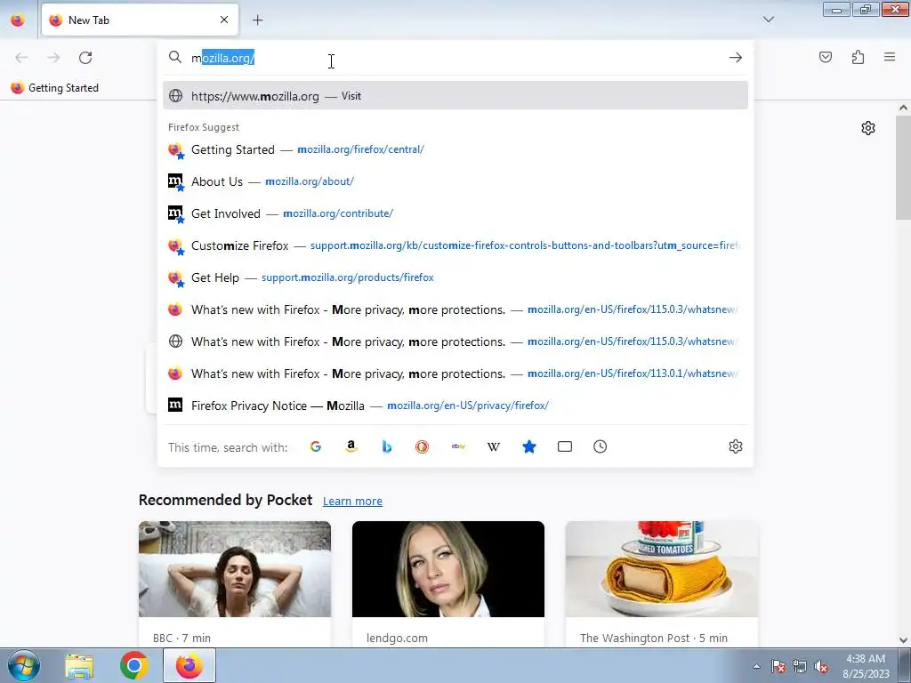The width and height of the screenshot is (911, 683).
Task: Expand the list all tabs chevron
Action: tap(768, 20)
